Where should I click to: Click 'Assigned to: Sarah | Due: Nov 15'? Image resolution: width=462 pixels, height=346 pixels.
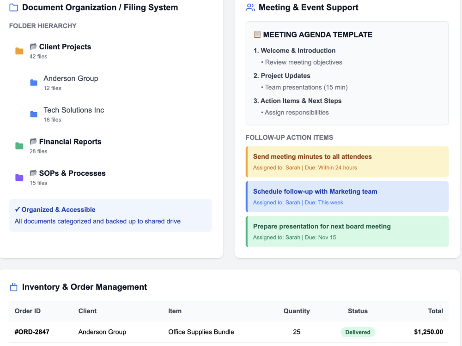(294, 238)
